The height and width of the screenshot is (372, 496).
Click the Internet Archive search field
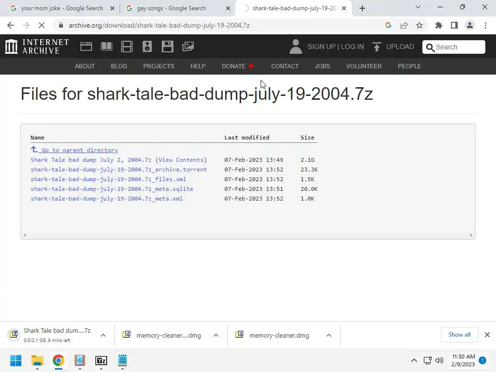pos(453,47)
